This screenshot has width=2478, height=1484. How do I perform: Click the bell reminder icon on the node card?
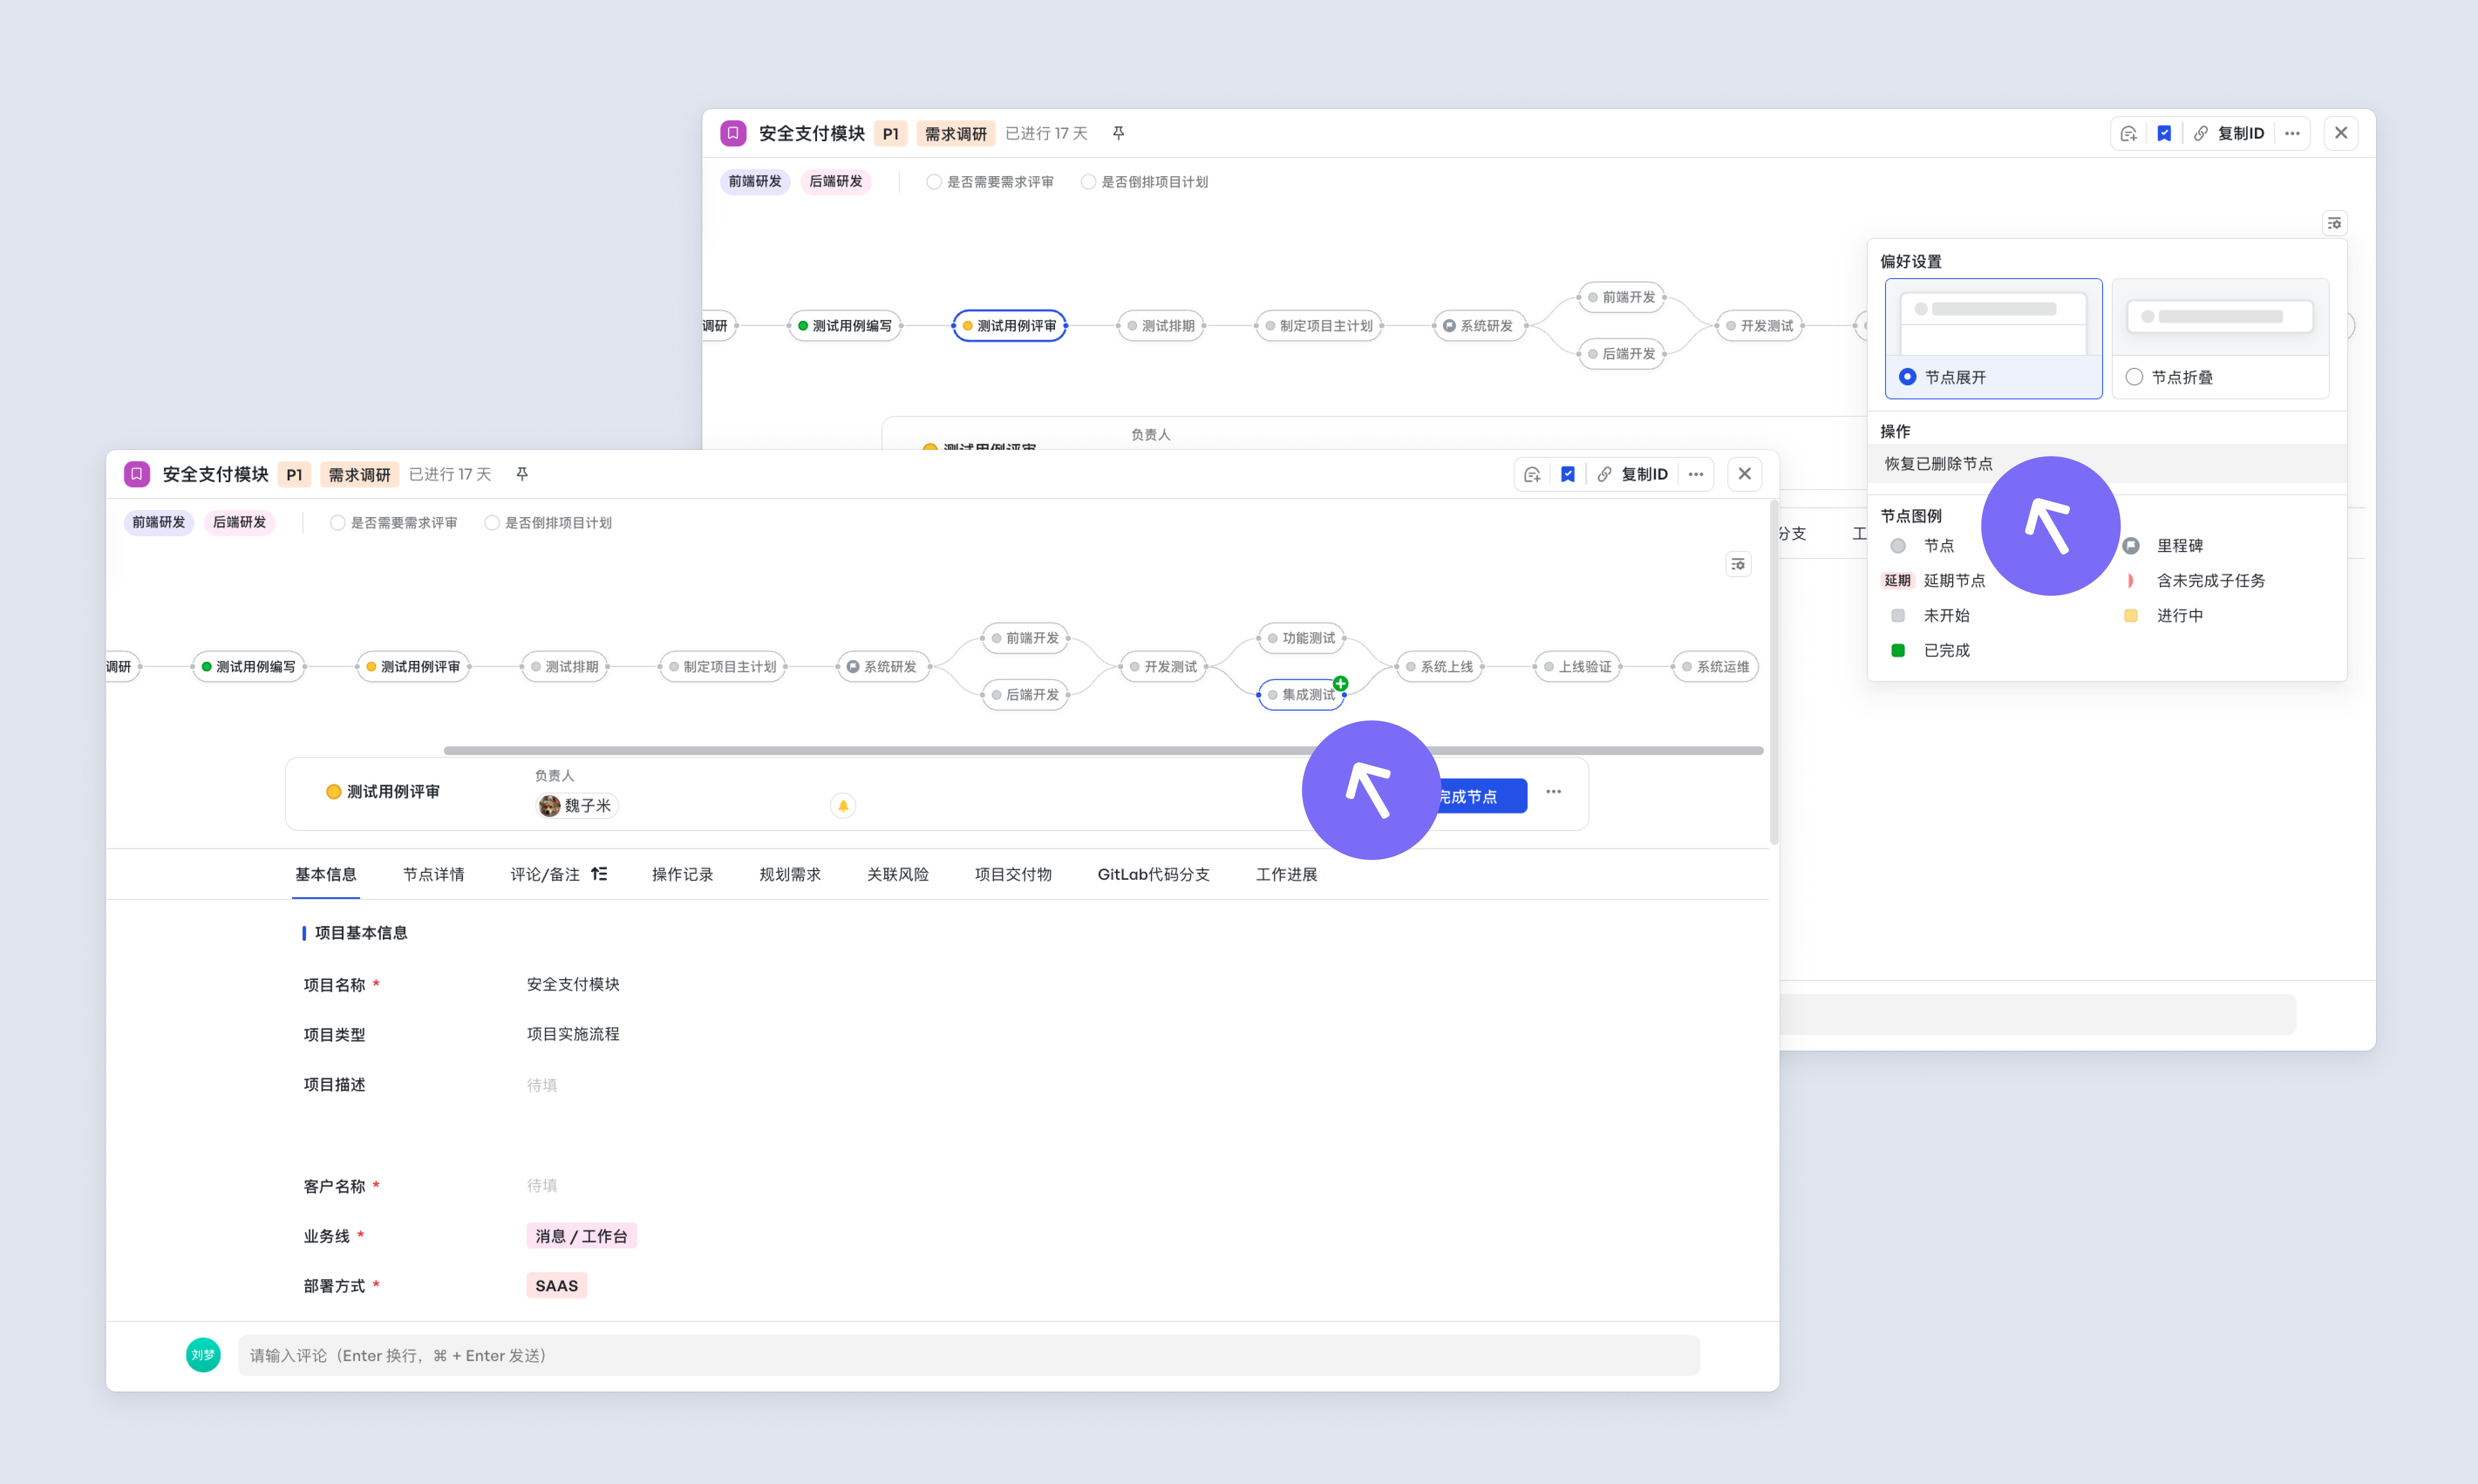[843, 805]
